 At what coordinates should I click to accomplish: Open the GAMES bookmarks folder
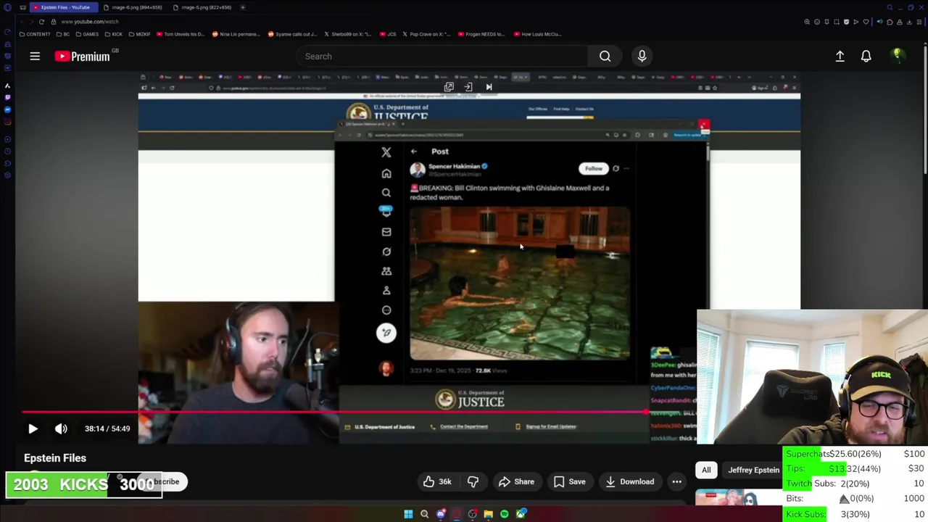pos(87,34)
